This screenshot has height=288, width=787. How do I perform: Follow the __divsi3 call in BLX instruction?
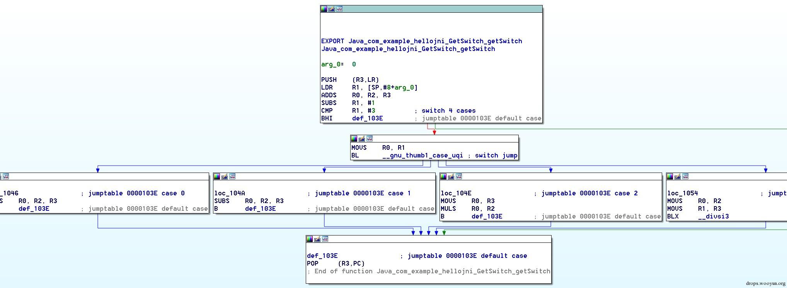(x=714, y=216)
